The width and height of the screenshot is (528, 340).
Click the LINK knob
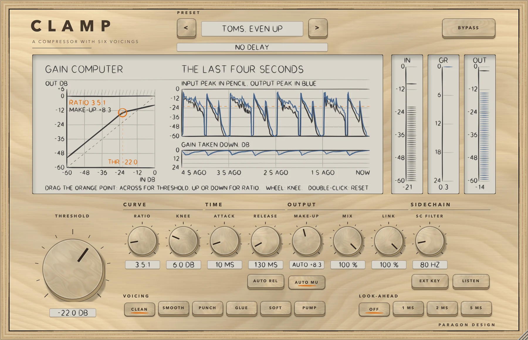pyautogui.click(x=389, y=241)
